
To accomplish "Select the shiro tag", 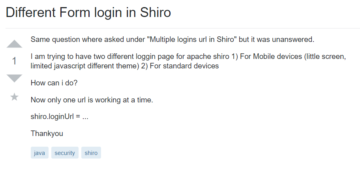I will tap(91, 153).
